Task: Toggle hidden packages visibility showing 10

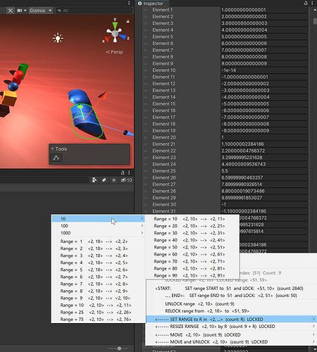Action: 126,180
